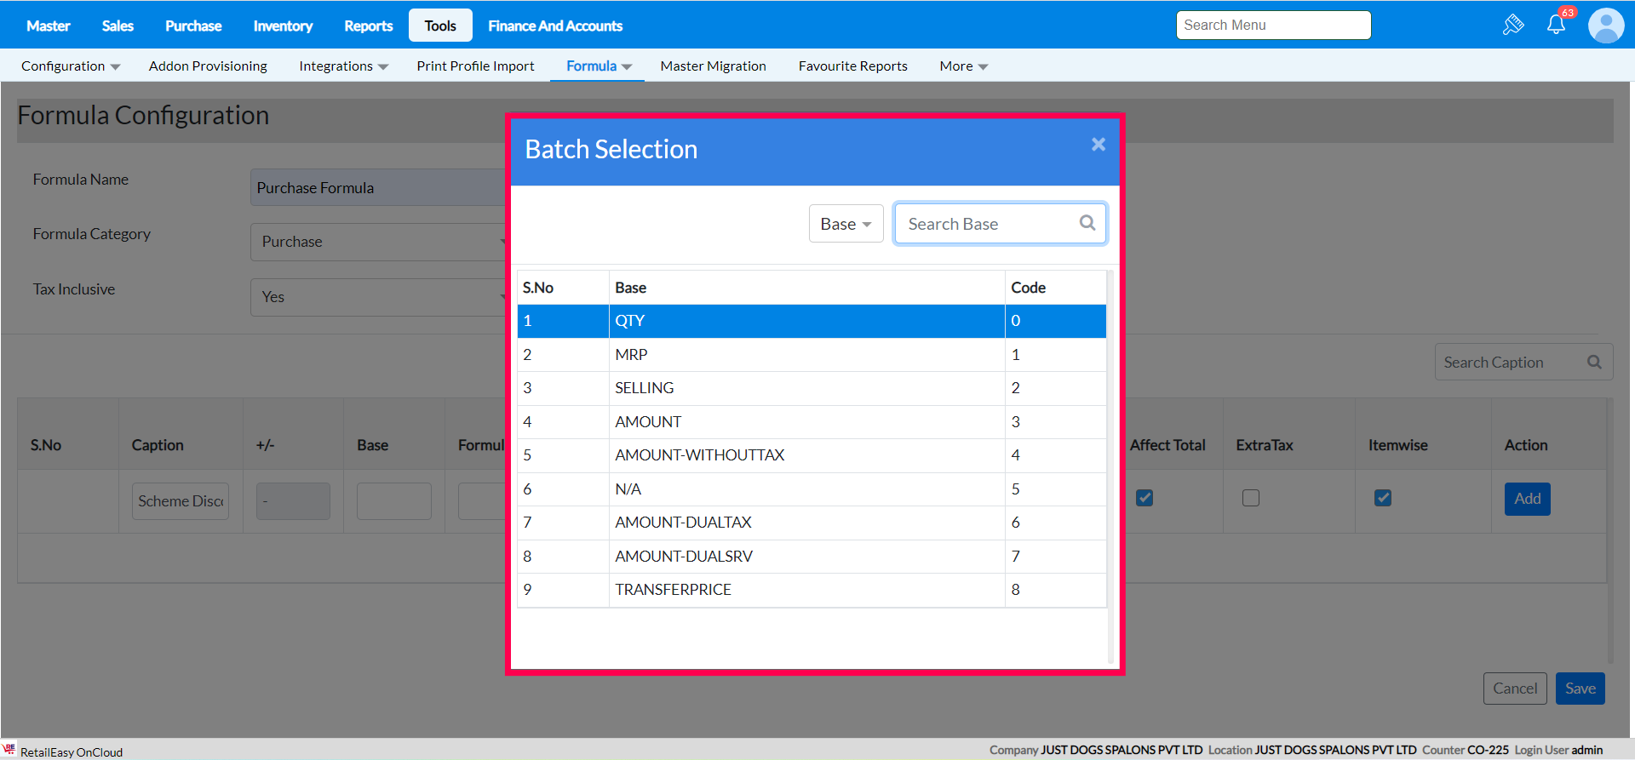Screen dimensions: 1635x760
Task: Click the RetailEasy OnCloud logo icon
Action: pos(9,749)
